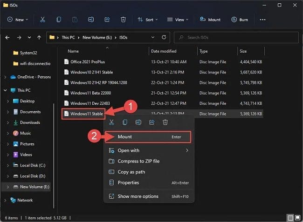
Task: Click the Mount button in the toolbar
Action: click(x=210, y=20)
